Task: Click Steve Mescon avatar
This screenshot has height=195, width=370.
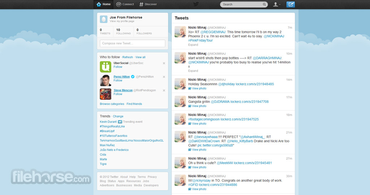Action: pos(106,94)
